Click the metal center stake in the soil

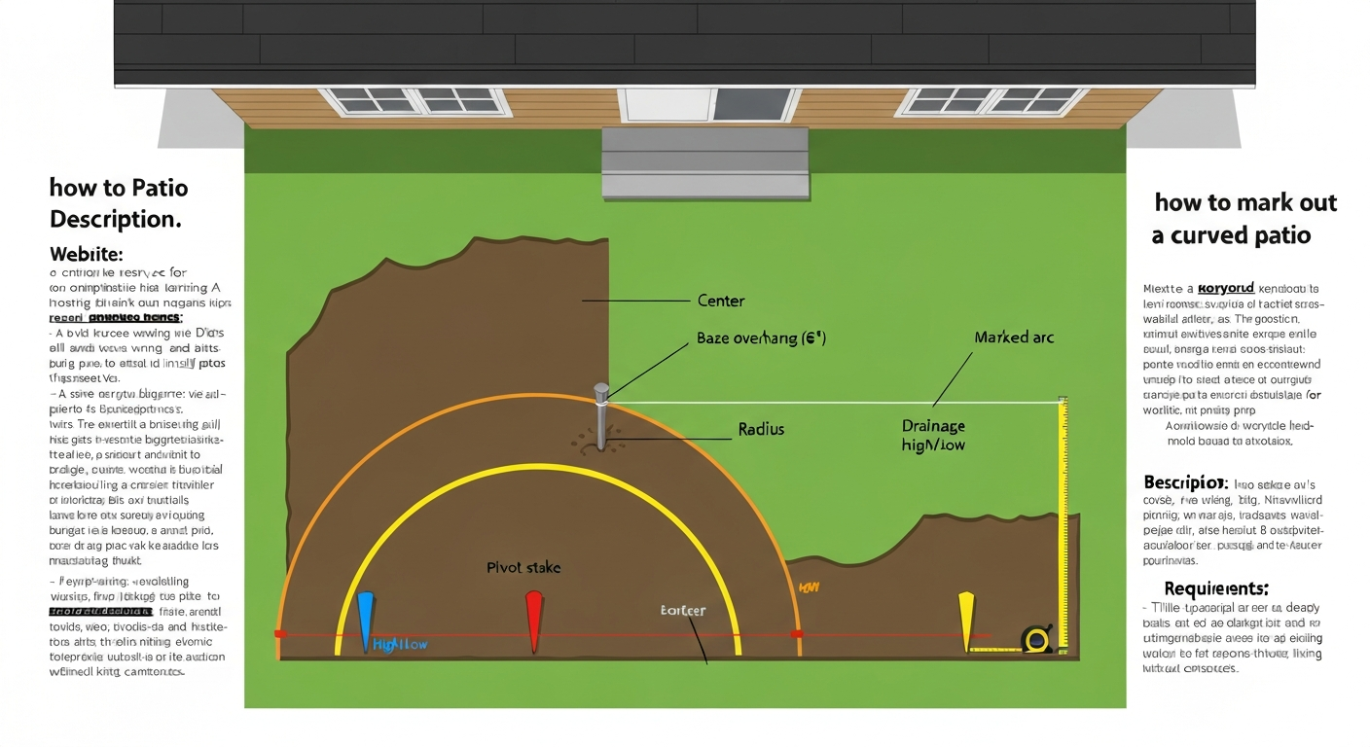tap(601, 416)
